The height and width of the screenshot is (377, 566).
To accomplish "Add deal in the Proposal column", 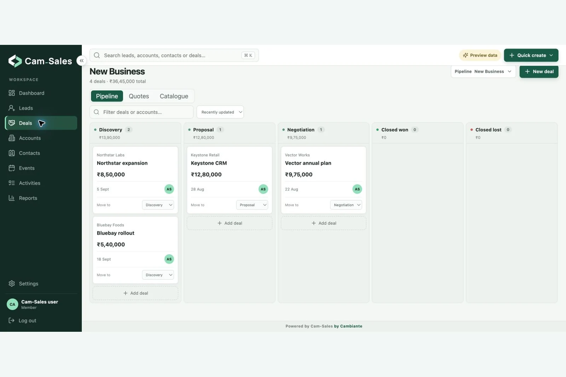I will coord(230,223).
